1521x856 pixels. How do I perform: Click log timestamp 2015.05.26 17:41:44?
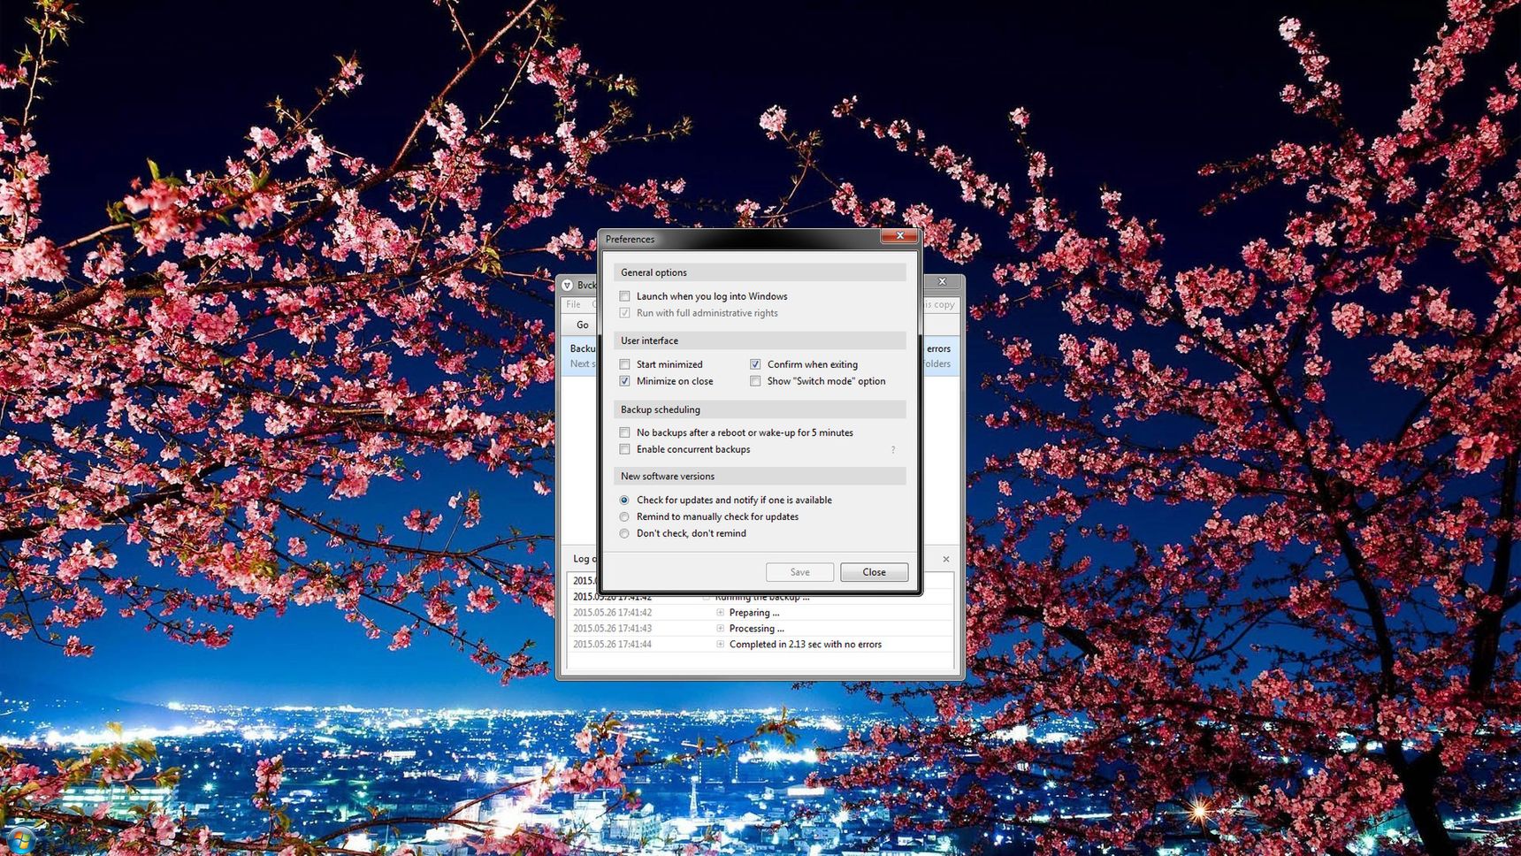tap(612, 644)
